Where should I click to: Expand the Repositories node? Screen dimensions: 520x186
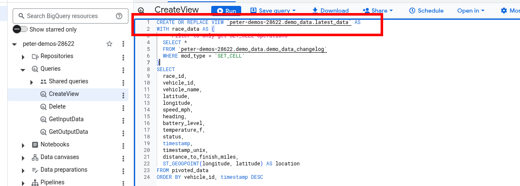coord(23,56)
